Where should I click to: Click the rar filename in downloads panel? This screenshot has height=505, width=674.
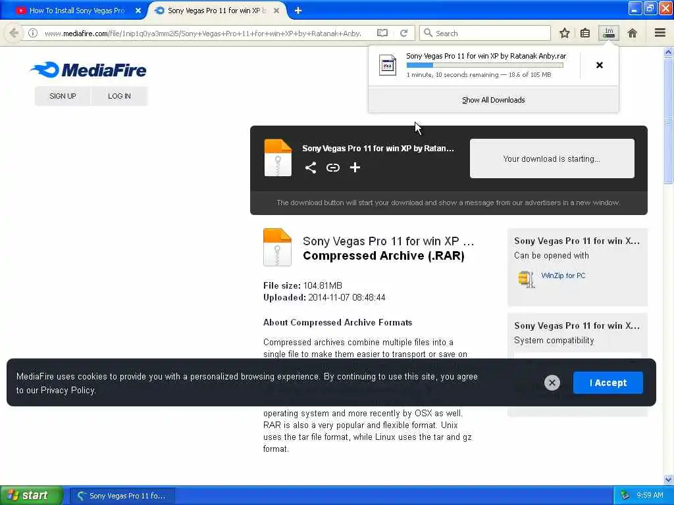coord(486,56)
